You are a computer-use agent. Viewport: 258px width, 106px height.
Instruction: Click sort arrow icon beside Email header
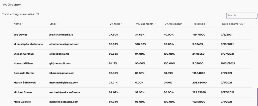58,24
